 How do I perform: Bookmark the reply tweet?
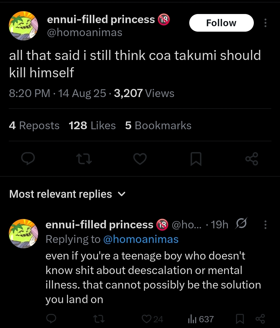click(x=240, y=319)
